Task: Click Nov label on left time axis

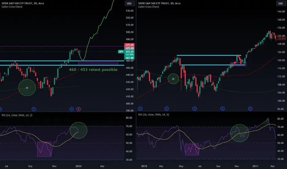Action: click(x=55, y=166)
